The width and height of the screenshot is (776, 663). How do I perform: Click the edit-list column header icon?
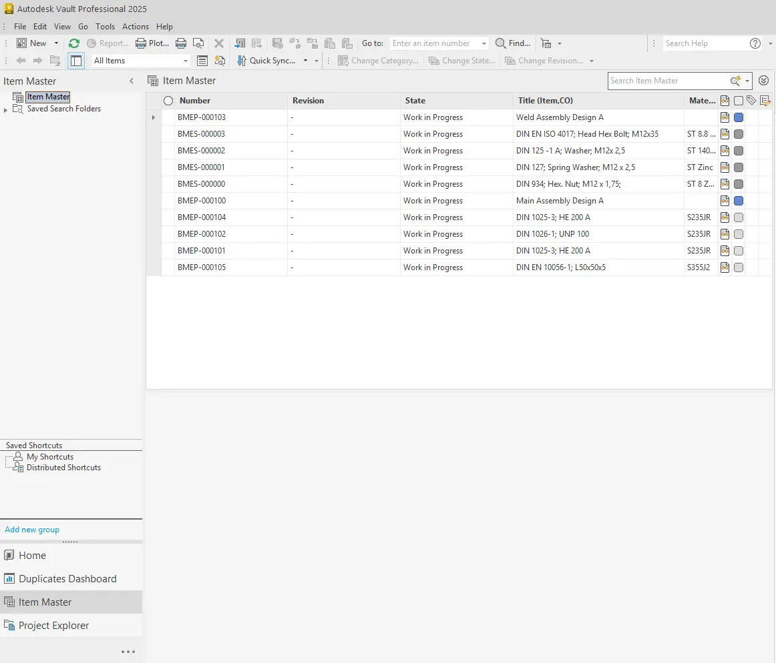(765, 101)
